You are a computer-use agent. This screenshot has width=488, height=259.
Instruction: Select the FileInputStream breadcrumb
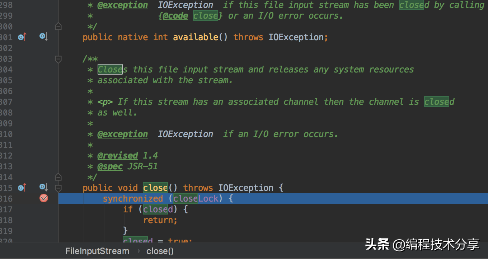pos(97,251)
